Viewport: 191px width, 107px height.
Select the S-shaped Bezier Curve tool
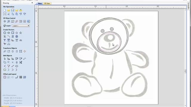coord(13,36)
